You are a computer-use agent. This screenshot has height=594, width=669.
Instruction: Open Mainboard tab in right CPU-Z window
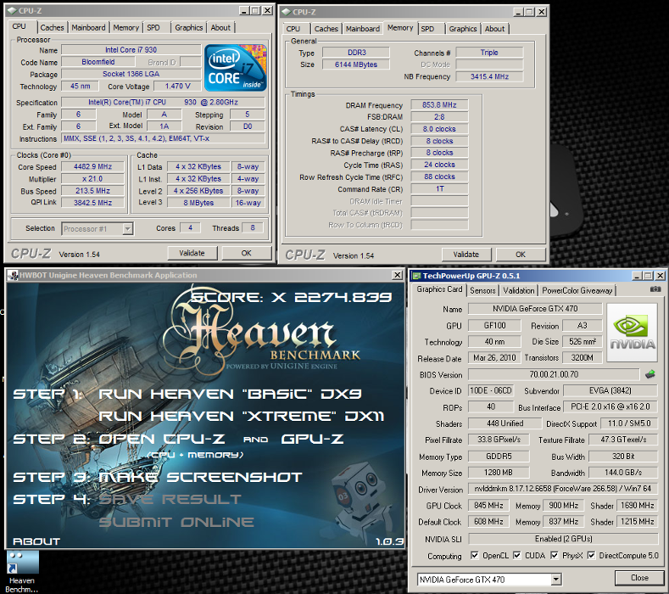(363, 29)
